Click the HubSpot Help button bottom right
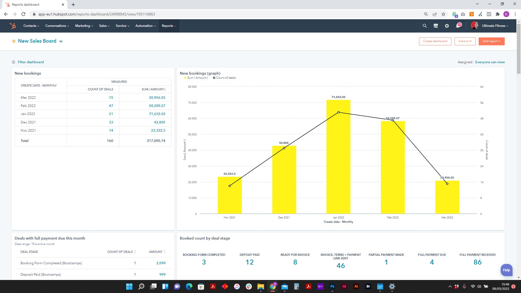521x293 pixels. [507, 270]
